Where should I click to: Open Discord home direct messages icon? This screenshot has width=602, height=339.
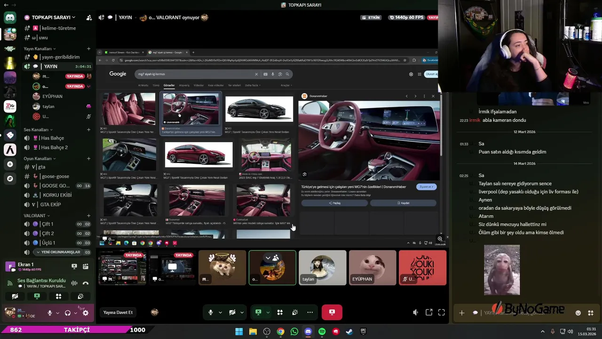[10, 18]
